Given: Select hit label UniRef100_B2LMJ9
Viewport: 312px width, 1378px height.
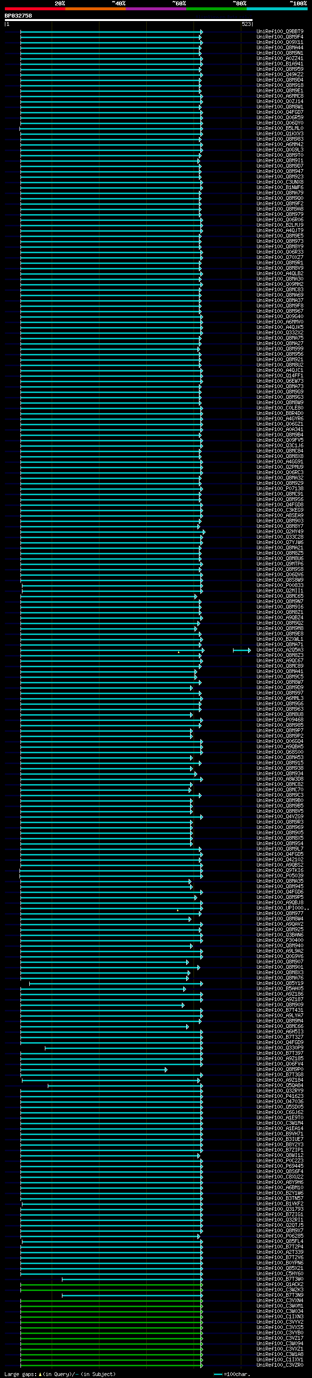Looking at the screenshot, I should point(280,225).
